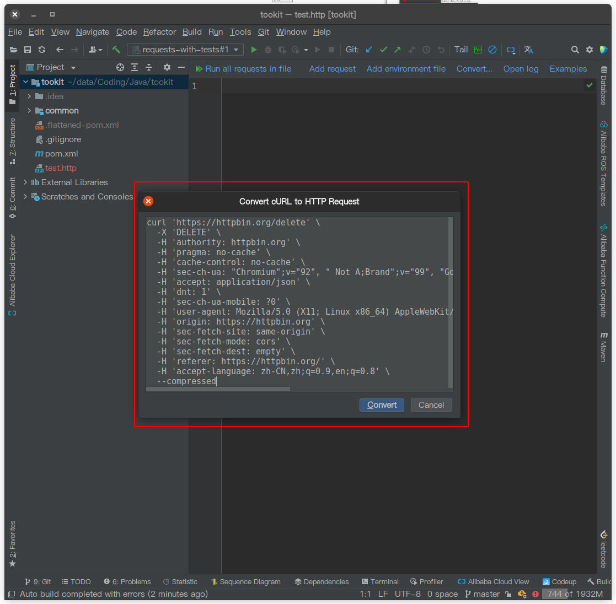Select pom.xml in the project tree
Viewport: 616px width, 604px height.
[x=61, y=154]
